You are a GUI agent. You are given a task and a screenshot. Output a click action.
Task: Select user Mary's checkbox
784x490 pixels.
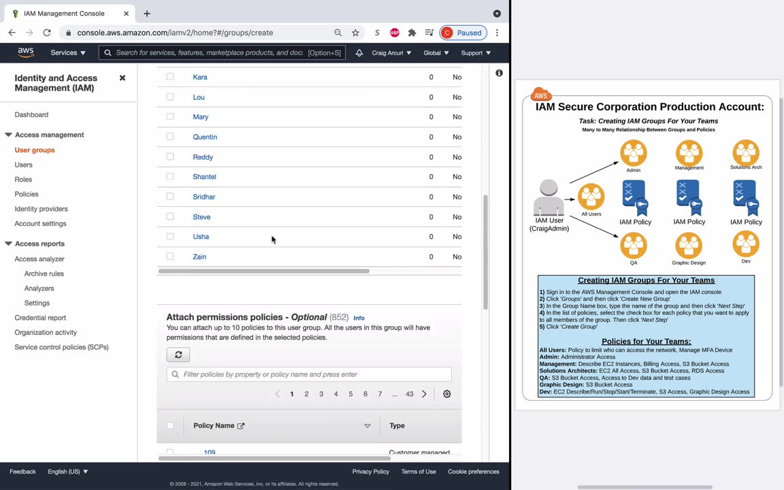pyautogui.click(x=170, y=116)
